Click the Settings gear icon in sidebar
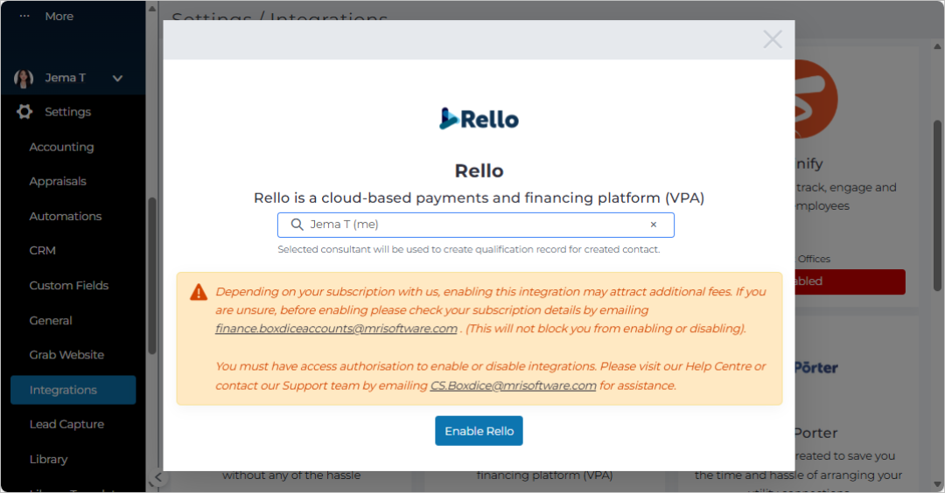 pos(24,111)
